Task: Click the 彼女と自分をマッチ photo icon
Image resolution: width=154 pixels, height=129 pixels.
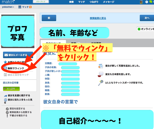Action: tap(5, 75)
